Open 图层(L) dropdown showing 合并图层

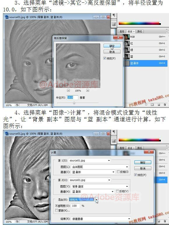tap(100, 167)
